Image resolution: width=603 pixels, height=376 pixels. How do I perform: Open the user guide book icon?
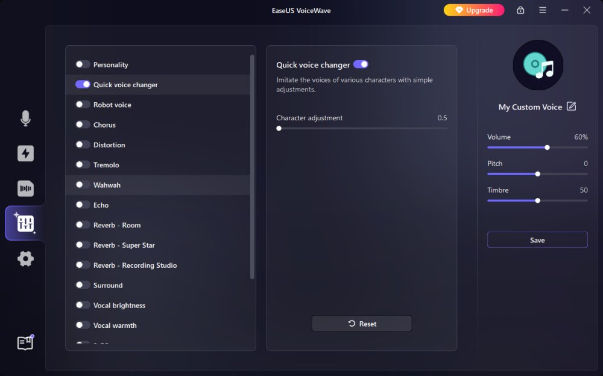(25, 343)
